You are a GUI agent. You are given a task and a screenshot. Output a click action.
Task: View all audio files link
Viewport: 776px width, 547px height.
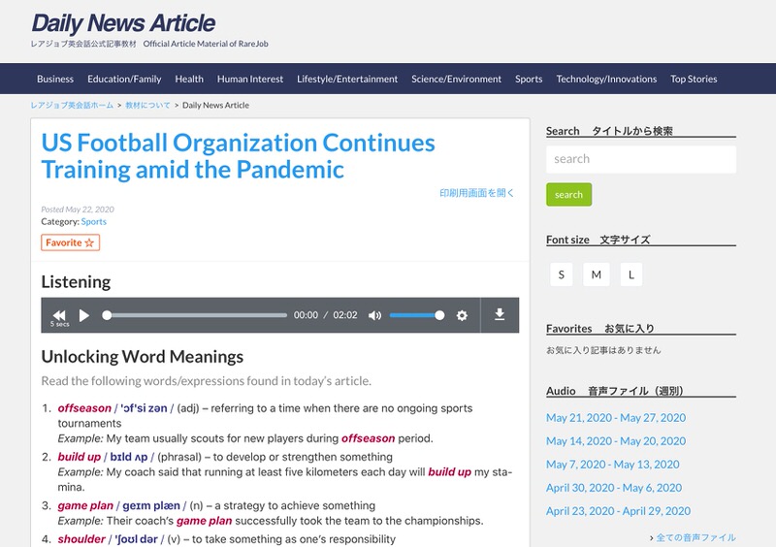[x=693, y=537]
